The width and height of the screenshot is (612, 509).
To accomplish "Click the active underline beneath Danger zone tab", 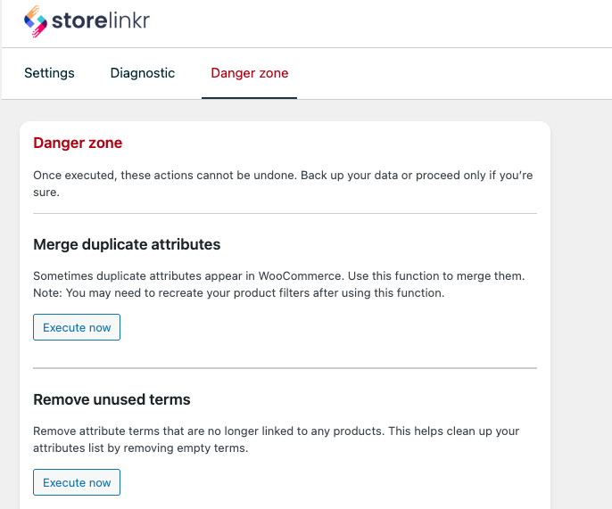I will (250, 97).
